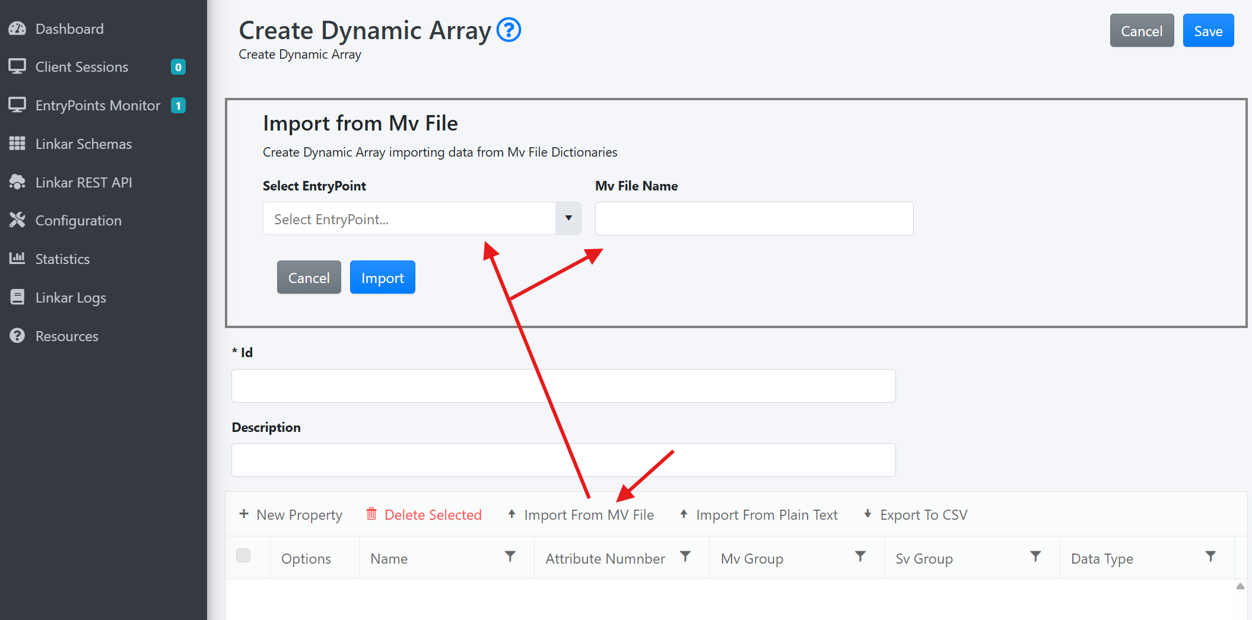Click the Mv Group filter icon
1252x620 pixels.
pos(860,557)
